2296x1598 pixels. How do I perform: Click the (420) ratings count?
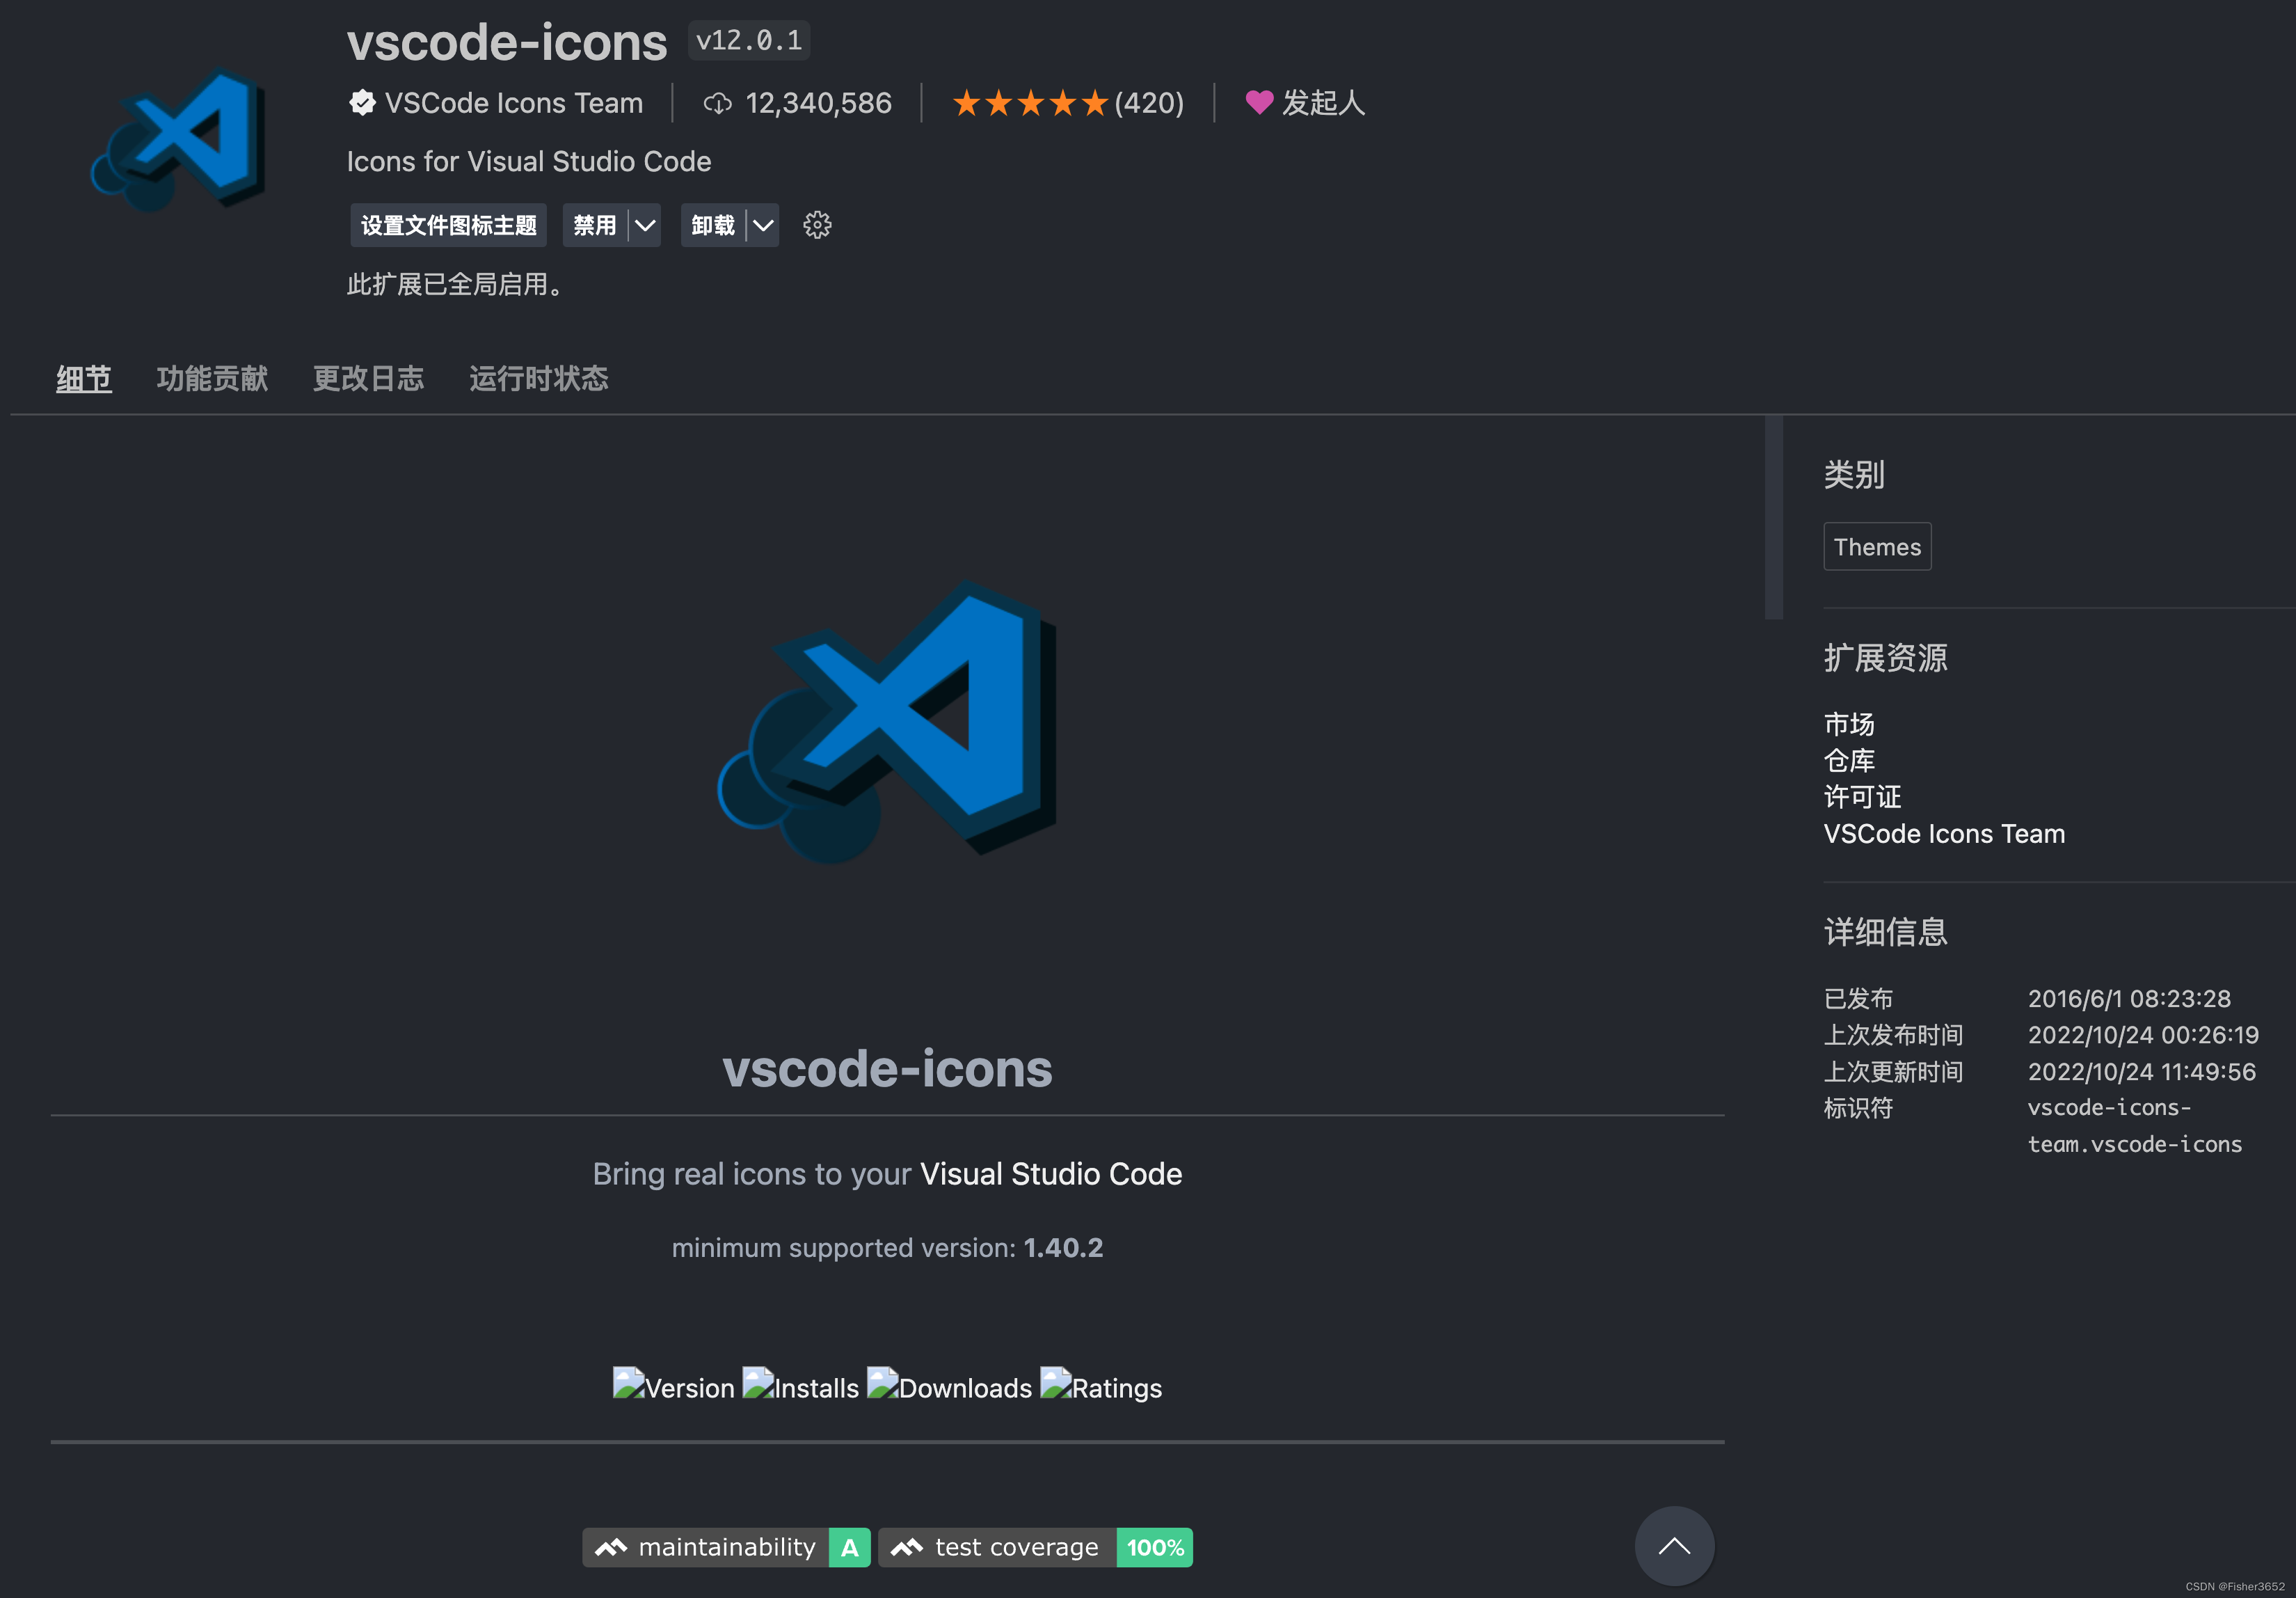click(1149, 103)
